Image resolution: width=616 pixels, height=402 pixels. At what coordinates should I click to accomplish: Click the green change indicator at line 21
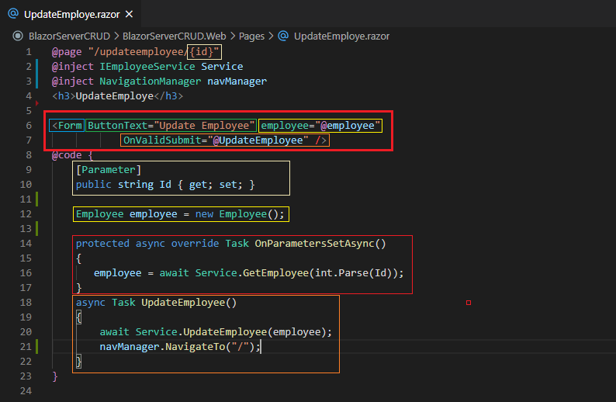point(37,346)
